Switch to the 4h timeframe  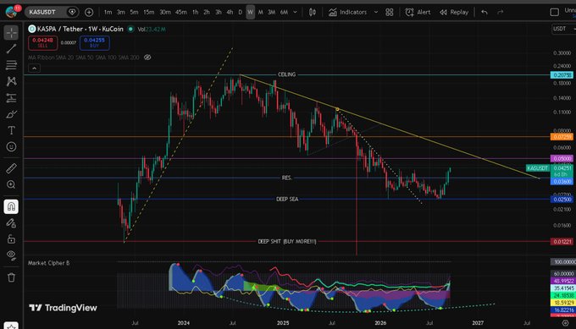coord(230,12)
